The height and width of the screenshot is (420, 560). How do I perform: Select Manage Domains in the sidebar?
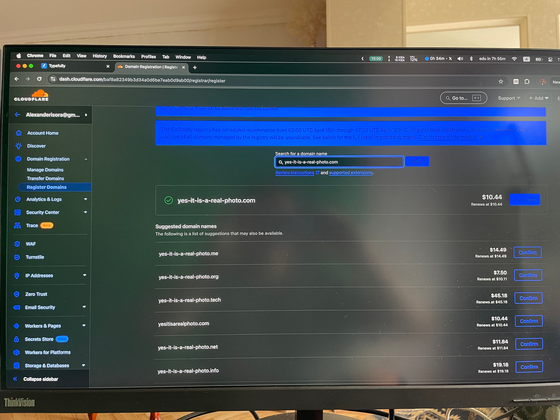pyautogui.click(x=45, y=170)
